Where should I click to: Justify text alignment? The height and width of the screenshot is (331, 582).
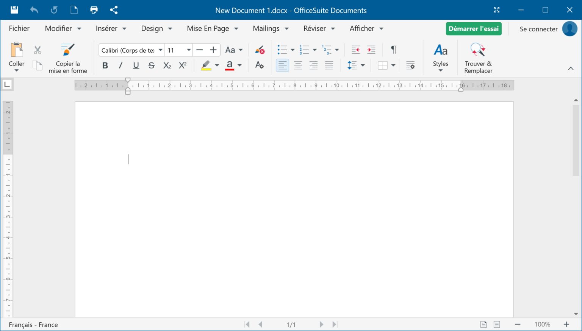click(x=329, y=65)
